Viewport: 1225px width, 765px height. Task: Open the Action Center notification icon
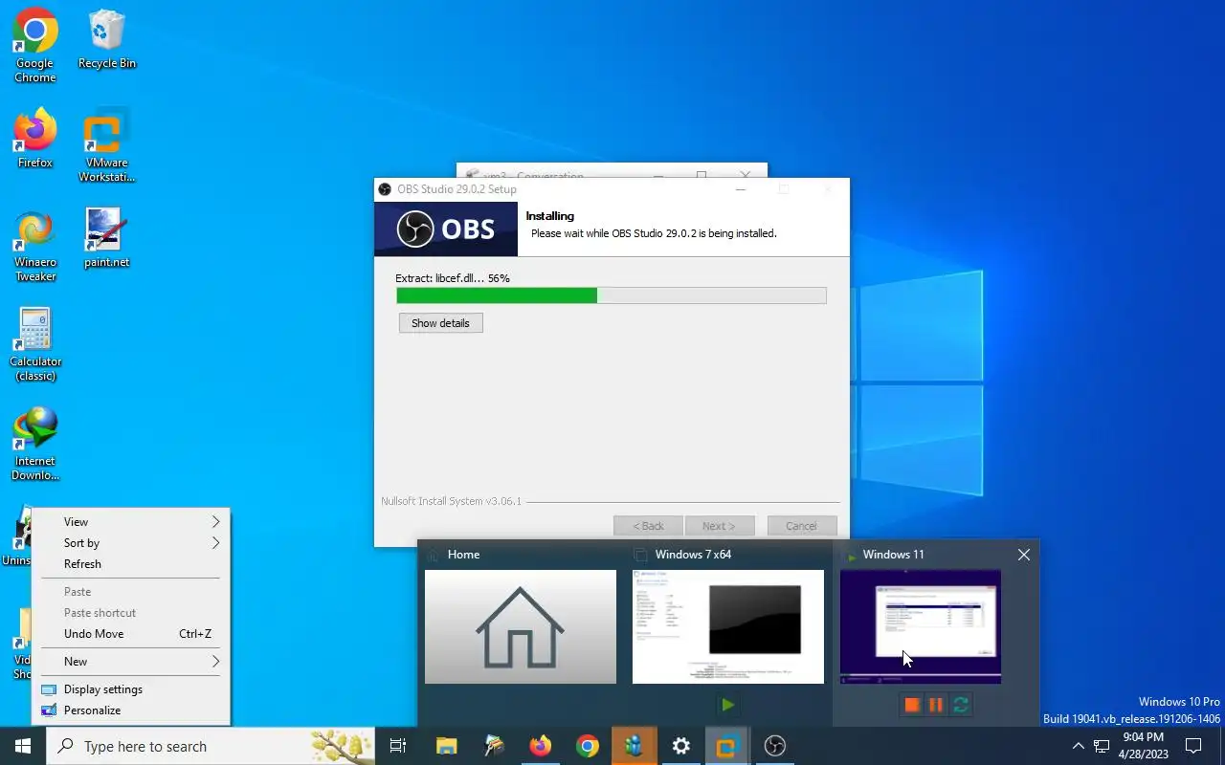coord(1193,746)
